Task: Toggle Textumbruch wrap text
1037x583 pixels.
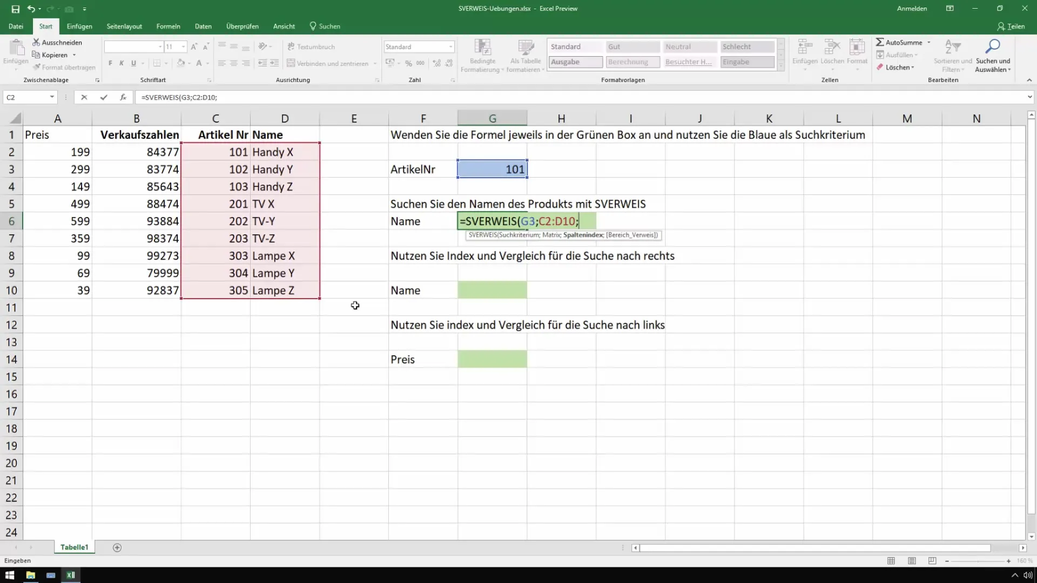Action: (x=311, y=47)
